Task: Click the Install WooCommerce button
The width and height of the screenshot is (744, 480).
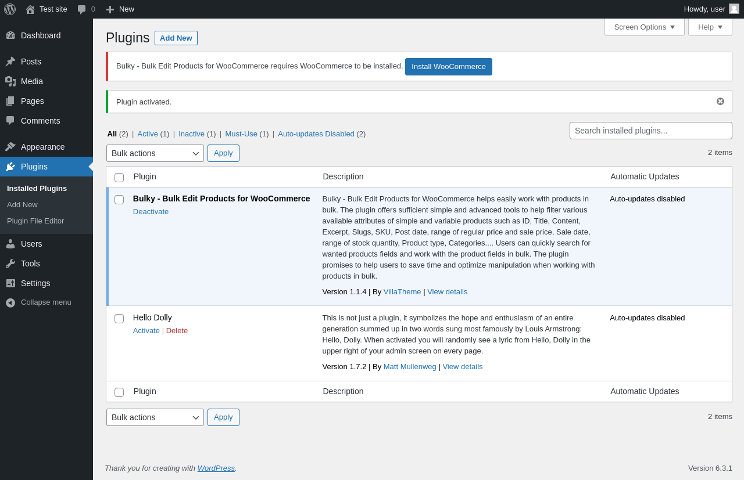Action: (x=449, y=67)
